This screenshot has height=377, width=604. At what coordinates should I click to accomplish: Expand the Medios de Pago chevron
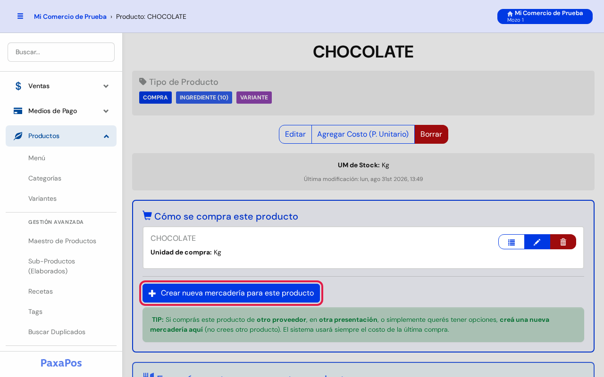[106, 111]
